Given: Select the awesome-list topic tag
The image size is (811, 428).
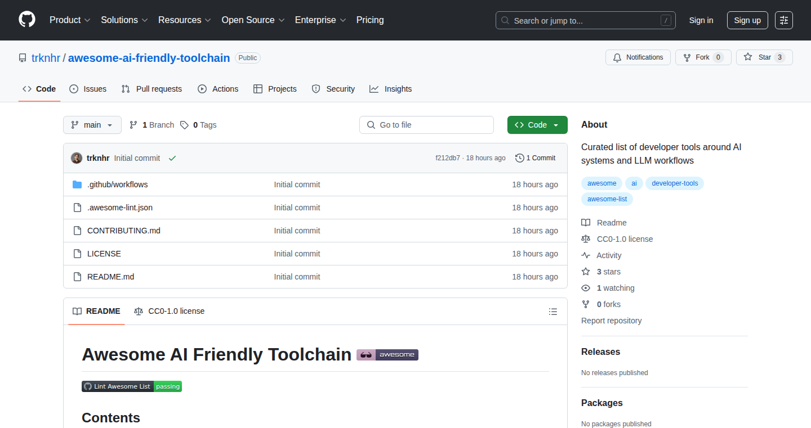Looking at the screenshot, I should click(x=607, y=199).
